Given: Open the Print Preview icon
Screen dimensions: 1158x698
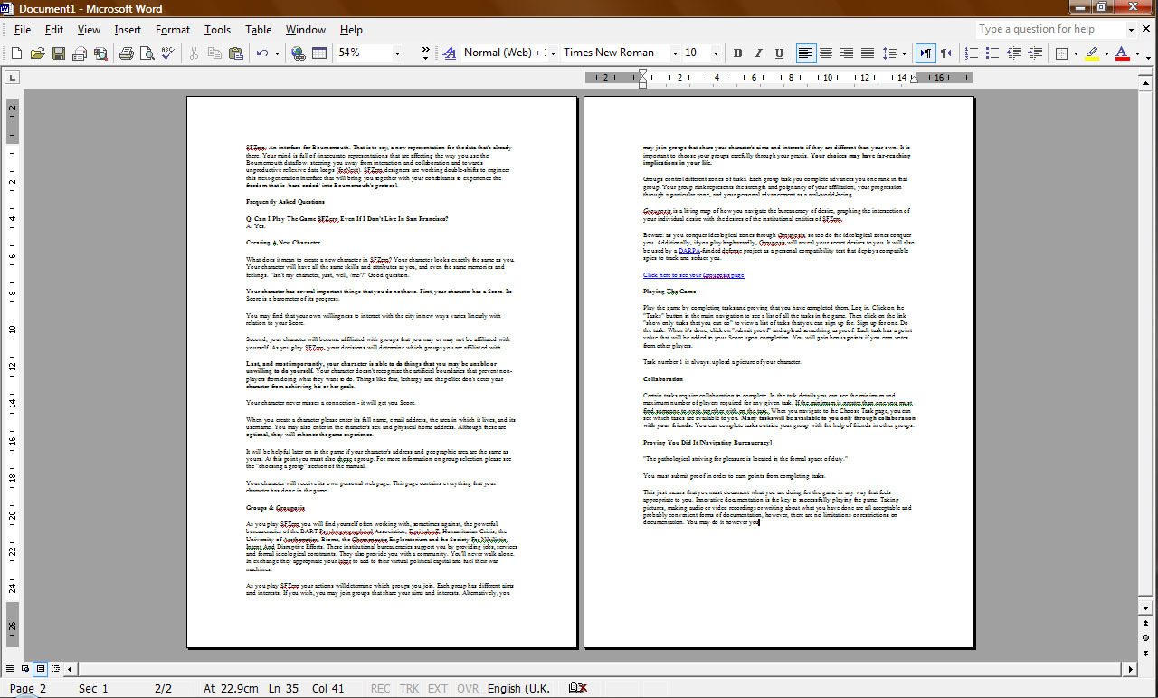Looking at the screenshot, I should (x=147, y=53).
